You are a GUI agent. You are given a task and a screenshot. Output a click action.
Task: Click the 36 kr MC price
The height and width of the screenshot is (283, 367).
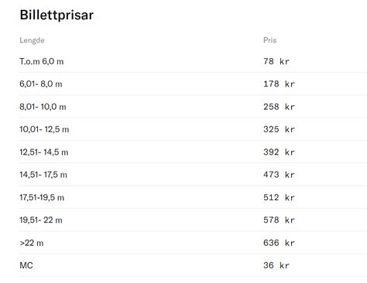(x=276, y=265)
